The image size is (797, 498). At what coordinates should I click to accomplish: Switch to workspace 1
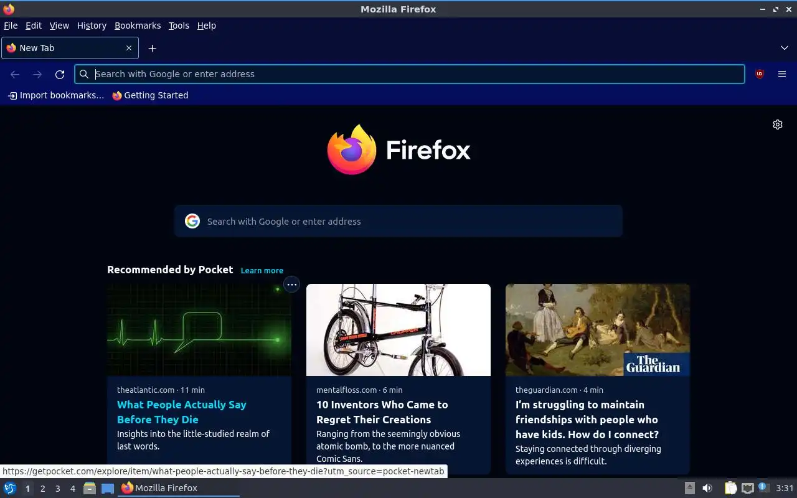27,489
